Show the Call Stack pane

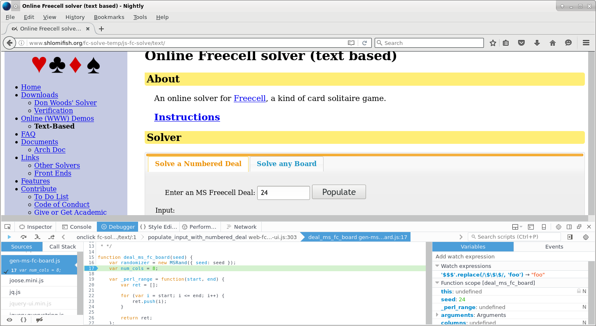63,246
